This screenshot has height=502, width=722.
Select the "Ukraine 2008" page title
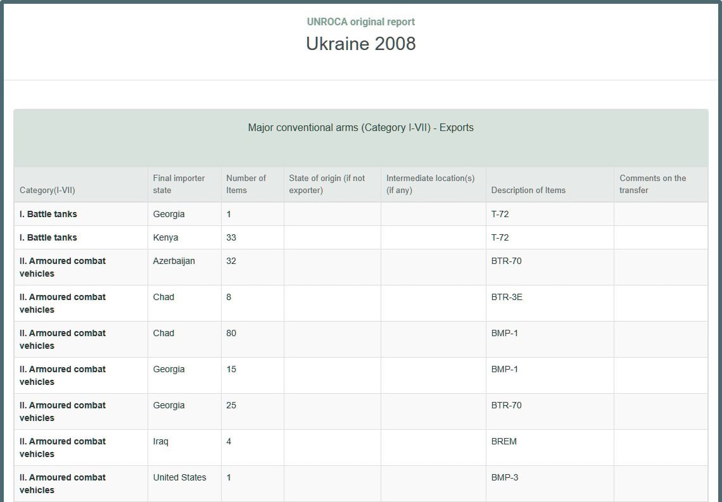(360, 44)
